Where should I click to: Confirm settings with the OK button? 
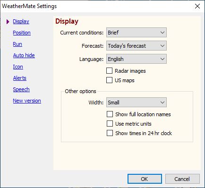(x=145, y=179)
